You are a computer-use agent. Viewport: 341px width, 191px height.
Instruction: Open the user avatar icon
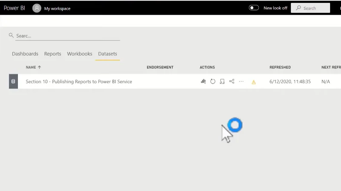pyautogui.click(x=37, y=8)
